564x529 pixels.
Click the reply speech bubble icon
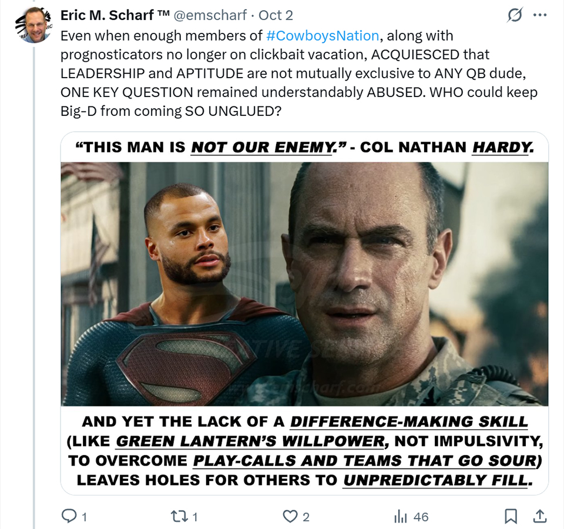point(69,517)
